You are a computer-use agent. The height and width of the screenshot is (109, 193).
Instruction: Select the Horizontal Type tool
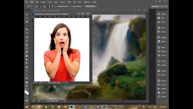27,71
